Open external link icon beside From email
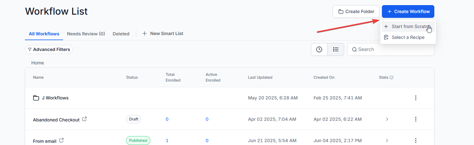Screen dimensions: 474x145 [61, 140]
